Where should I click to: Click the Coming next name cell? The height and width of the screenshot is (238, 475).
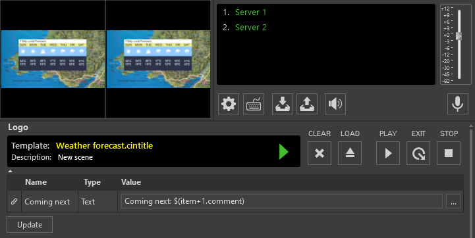pyautogui.click(x=49, y=201)
